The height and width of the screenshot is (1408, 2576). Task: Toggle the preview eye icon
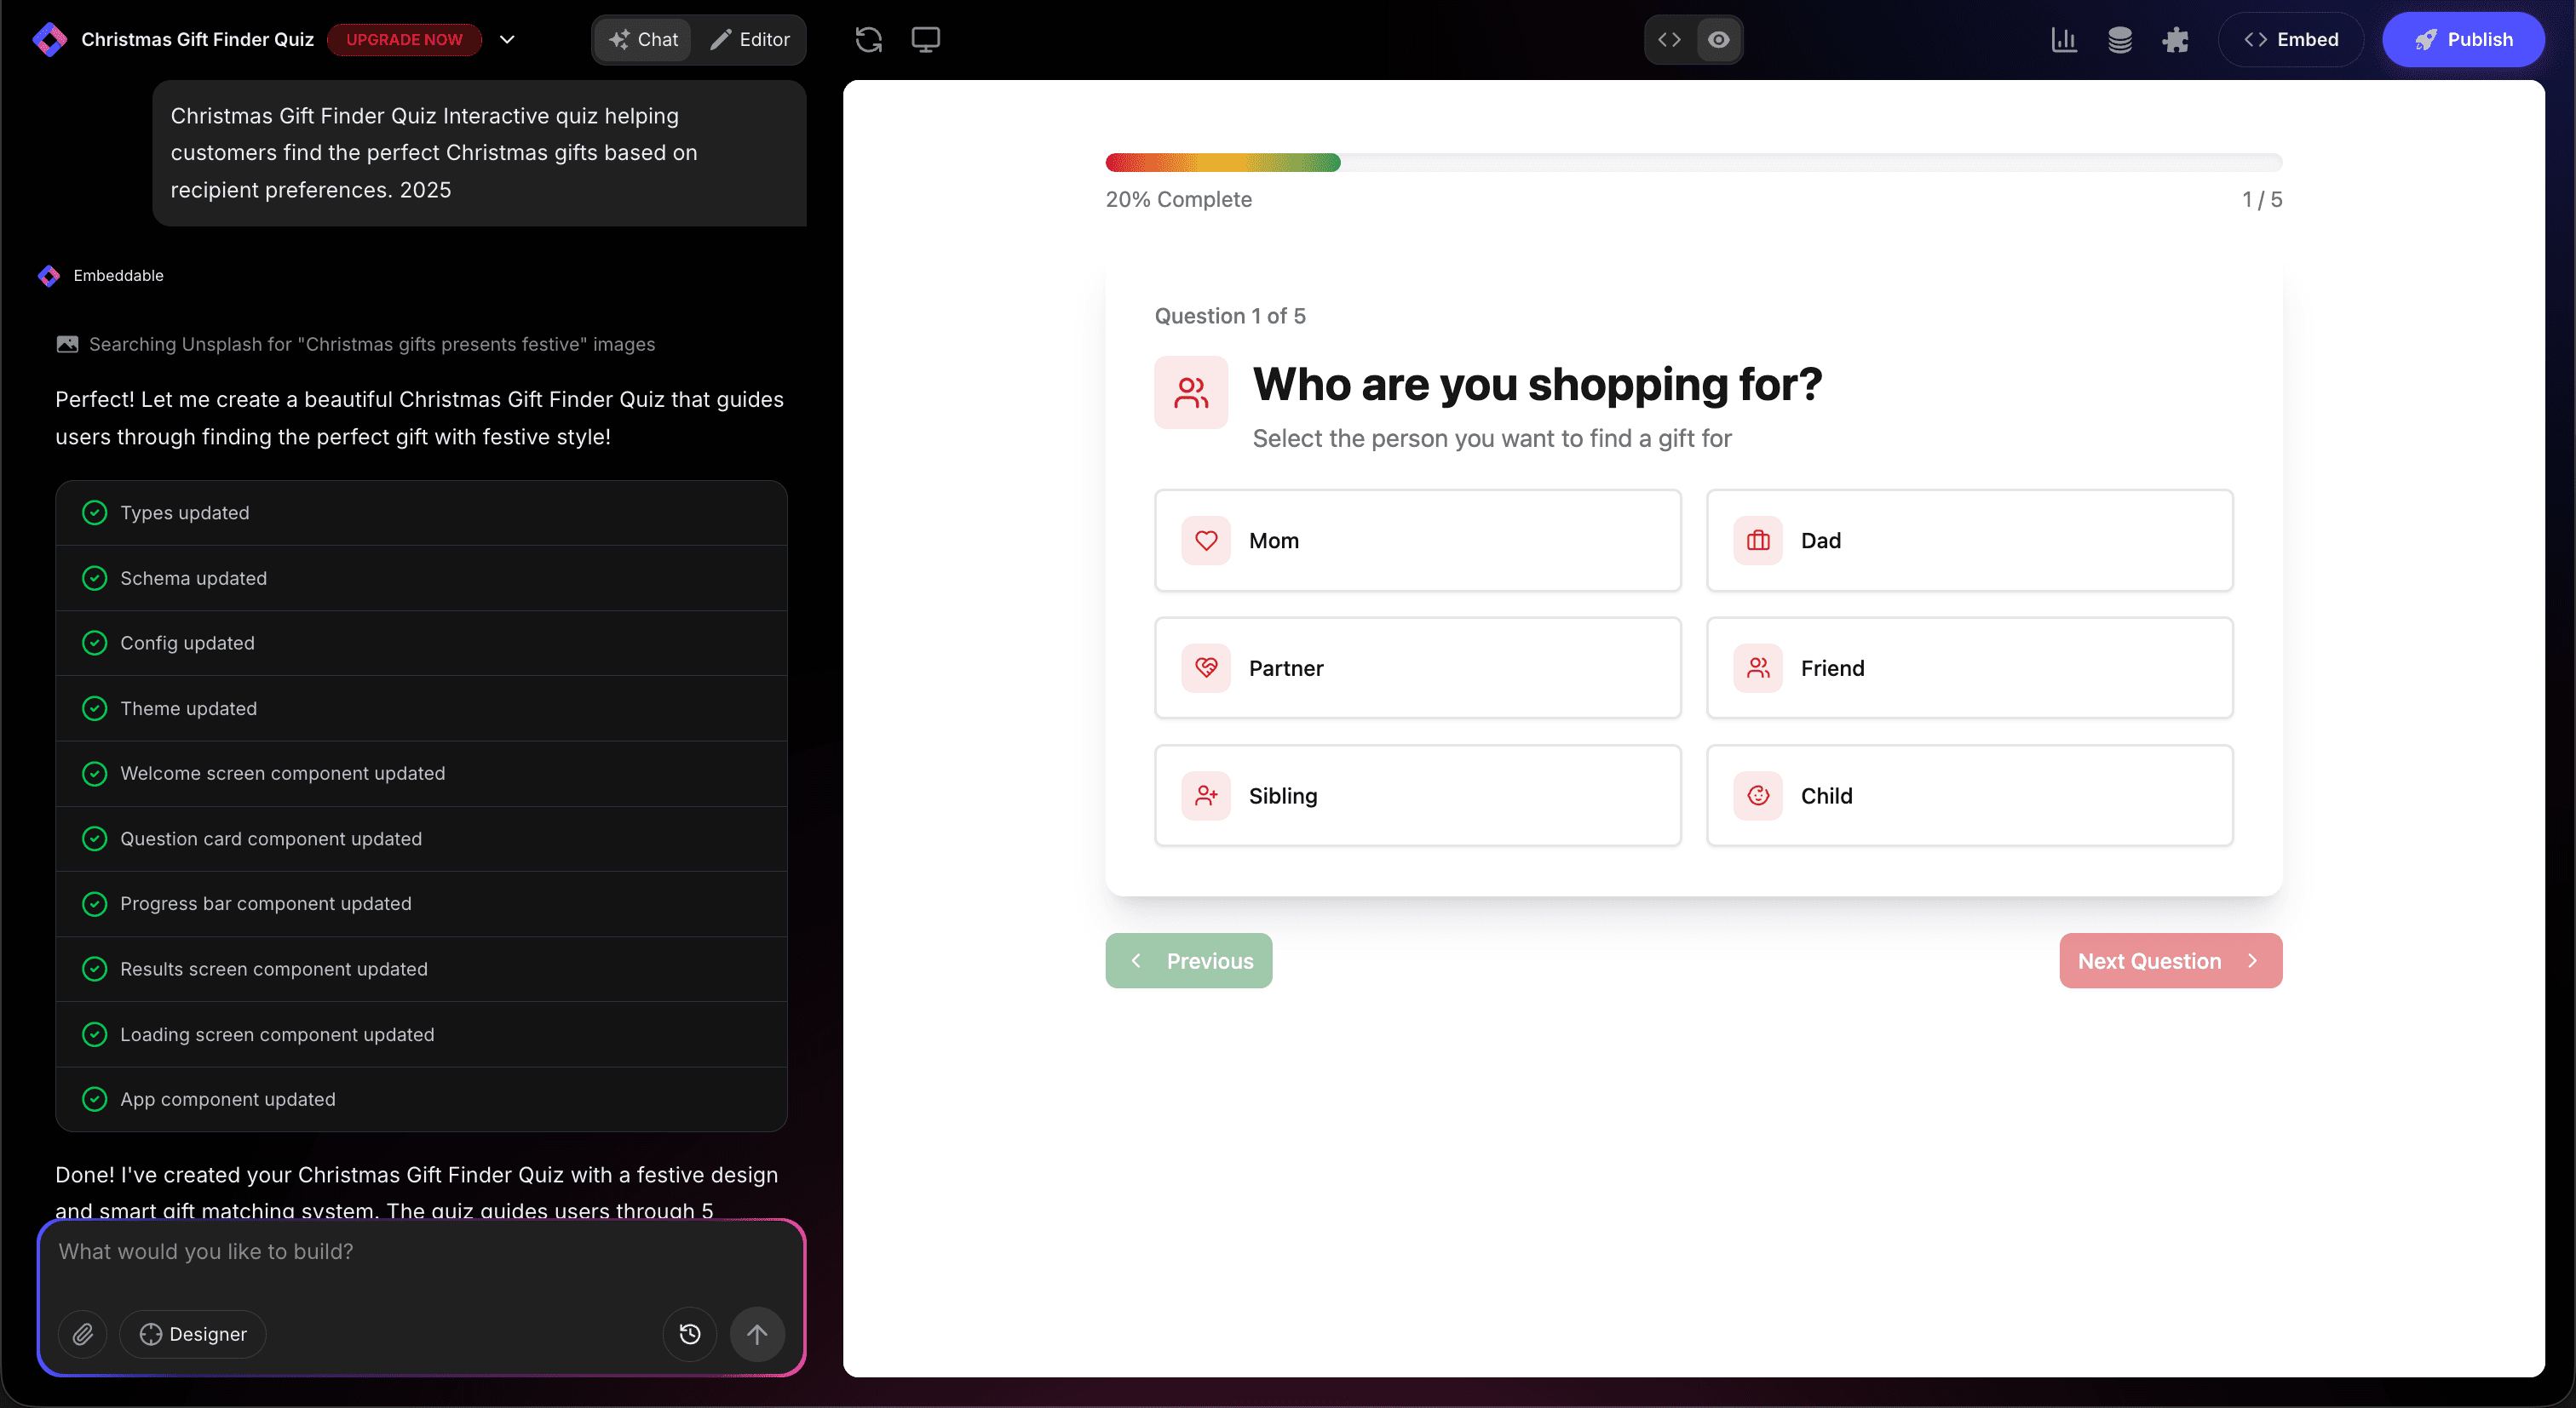pos(1717,40)
